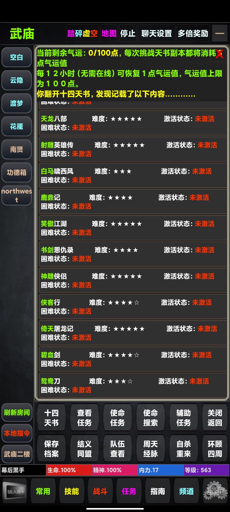Image resolution: width=230 pixels, height=512 pixels.
Task: Open the northwest exit icon
Action: (x=17, y=195)
